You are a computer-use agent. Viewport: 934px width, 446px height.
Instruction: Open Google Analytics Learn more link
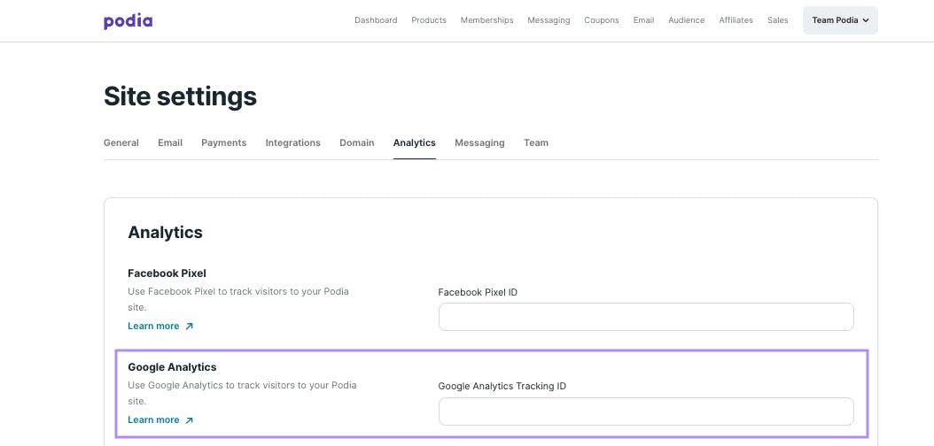coord(160,419)
